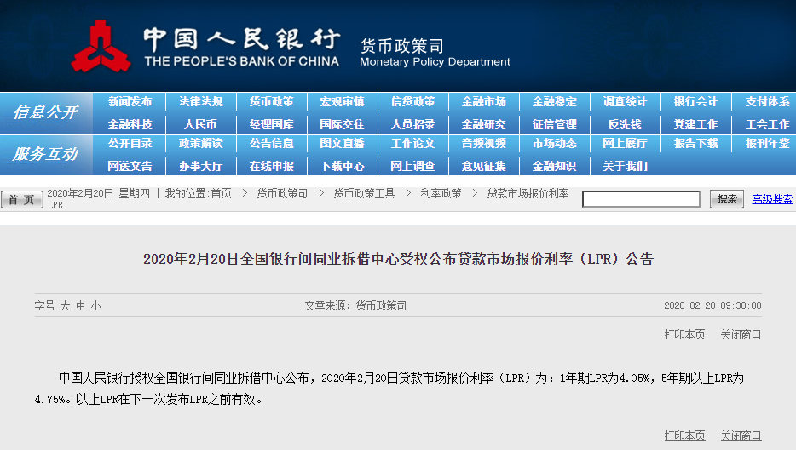Screen dimensions: 796x450
Task: Open 人民币 section
Action: point(200,124)
